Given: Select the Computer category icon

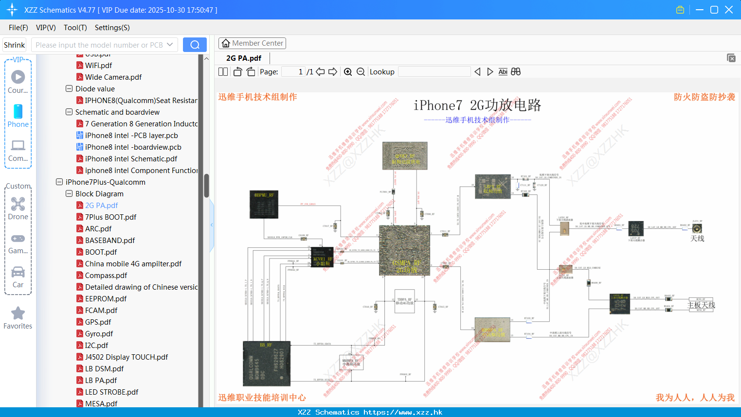Looking at the screenshot, I should [x=18, y=151].
